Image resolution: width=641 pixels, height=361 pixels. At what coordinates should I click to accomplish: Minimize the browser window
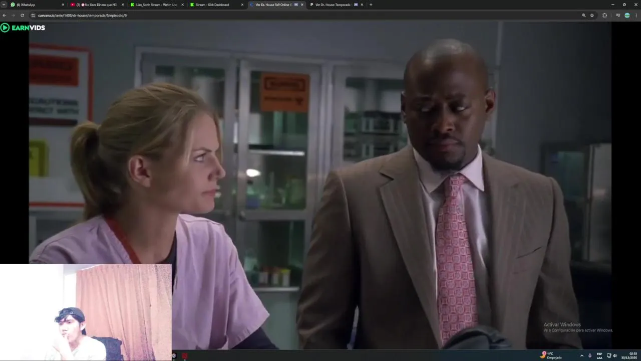612,5
